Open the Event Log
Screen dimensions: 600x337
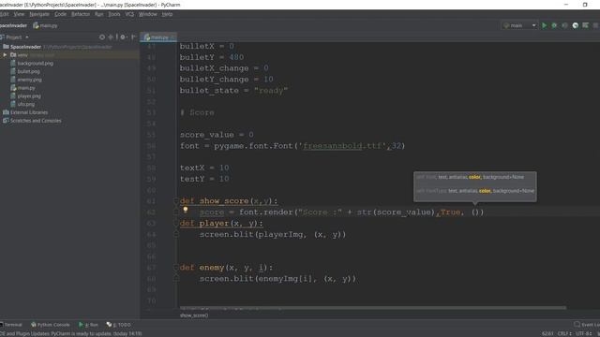[587, 325]
